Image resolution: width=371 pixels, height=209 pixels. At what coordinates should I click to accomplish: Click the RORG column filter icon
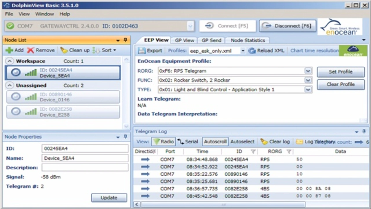tap(289, 152)
